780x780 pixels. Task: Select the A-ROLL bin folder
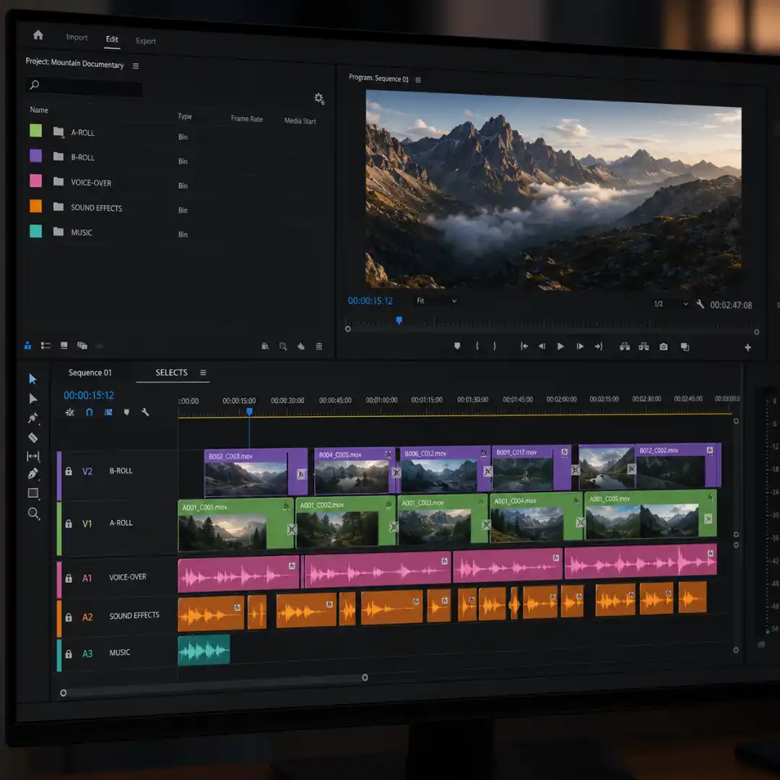coord(58,132)
